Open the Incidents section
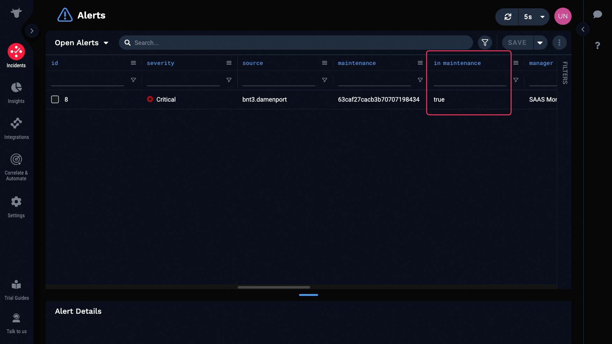 click(16, 56)
